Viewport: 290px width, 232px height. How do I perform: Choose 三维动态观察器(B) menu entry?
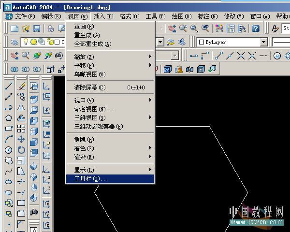110,127
